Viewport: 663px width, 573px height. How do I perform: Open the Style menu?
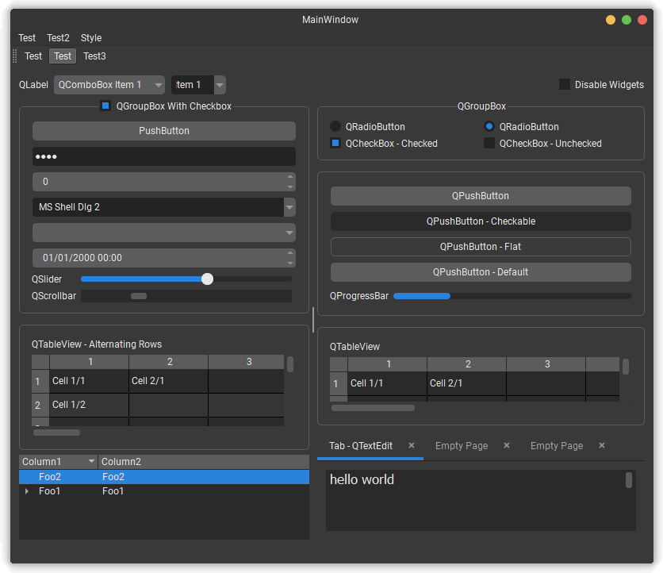pyautogui.click(x=90, y=37)
